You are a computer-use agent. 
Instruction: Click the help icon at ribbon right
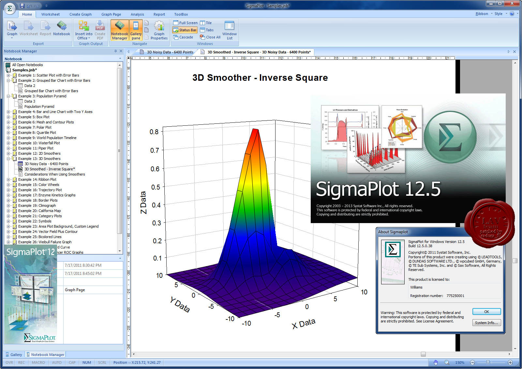512,14
